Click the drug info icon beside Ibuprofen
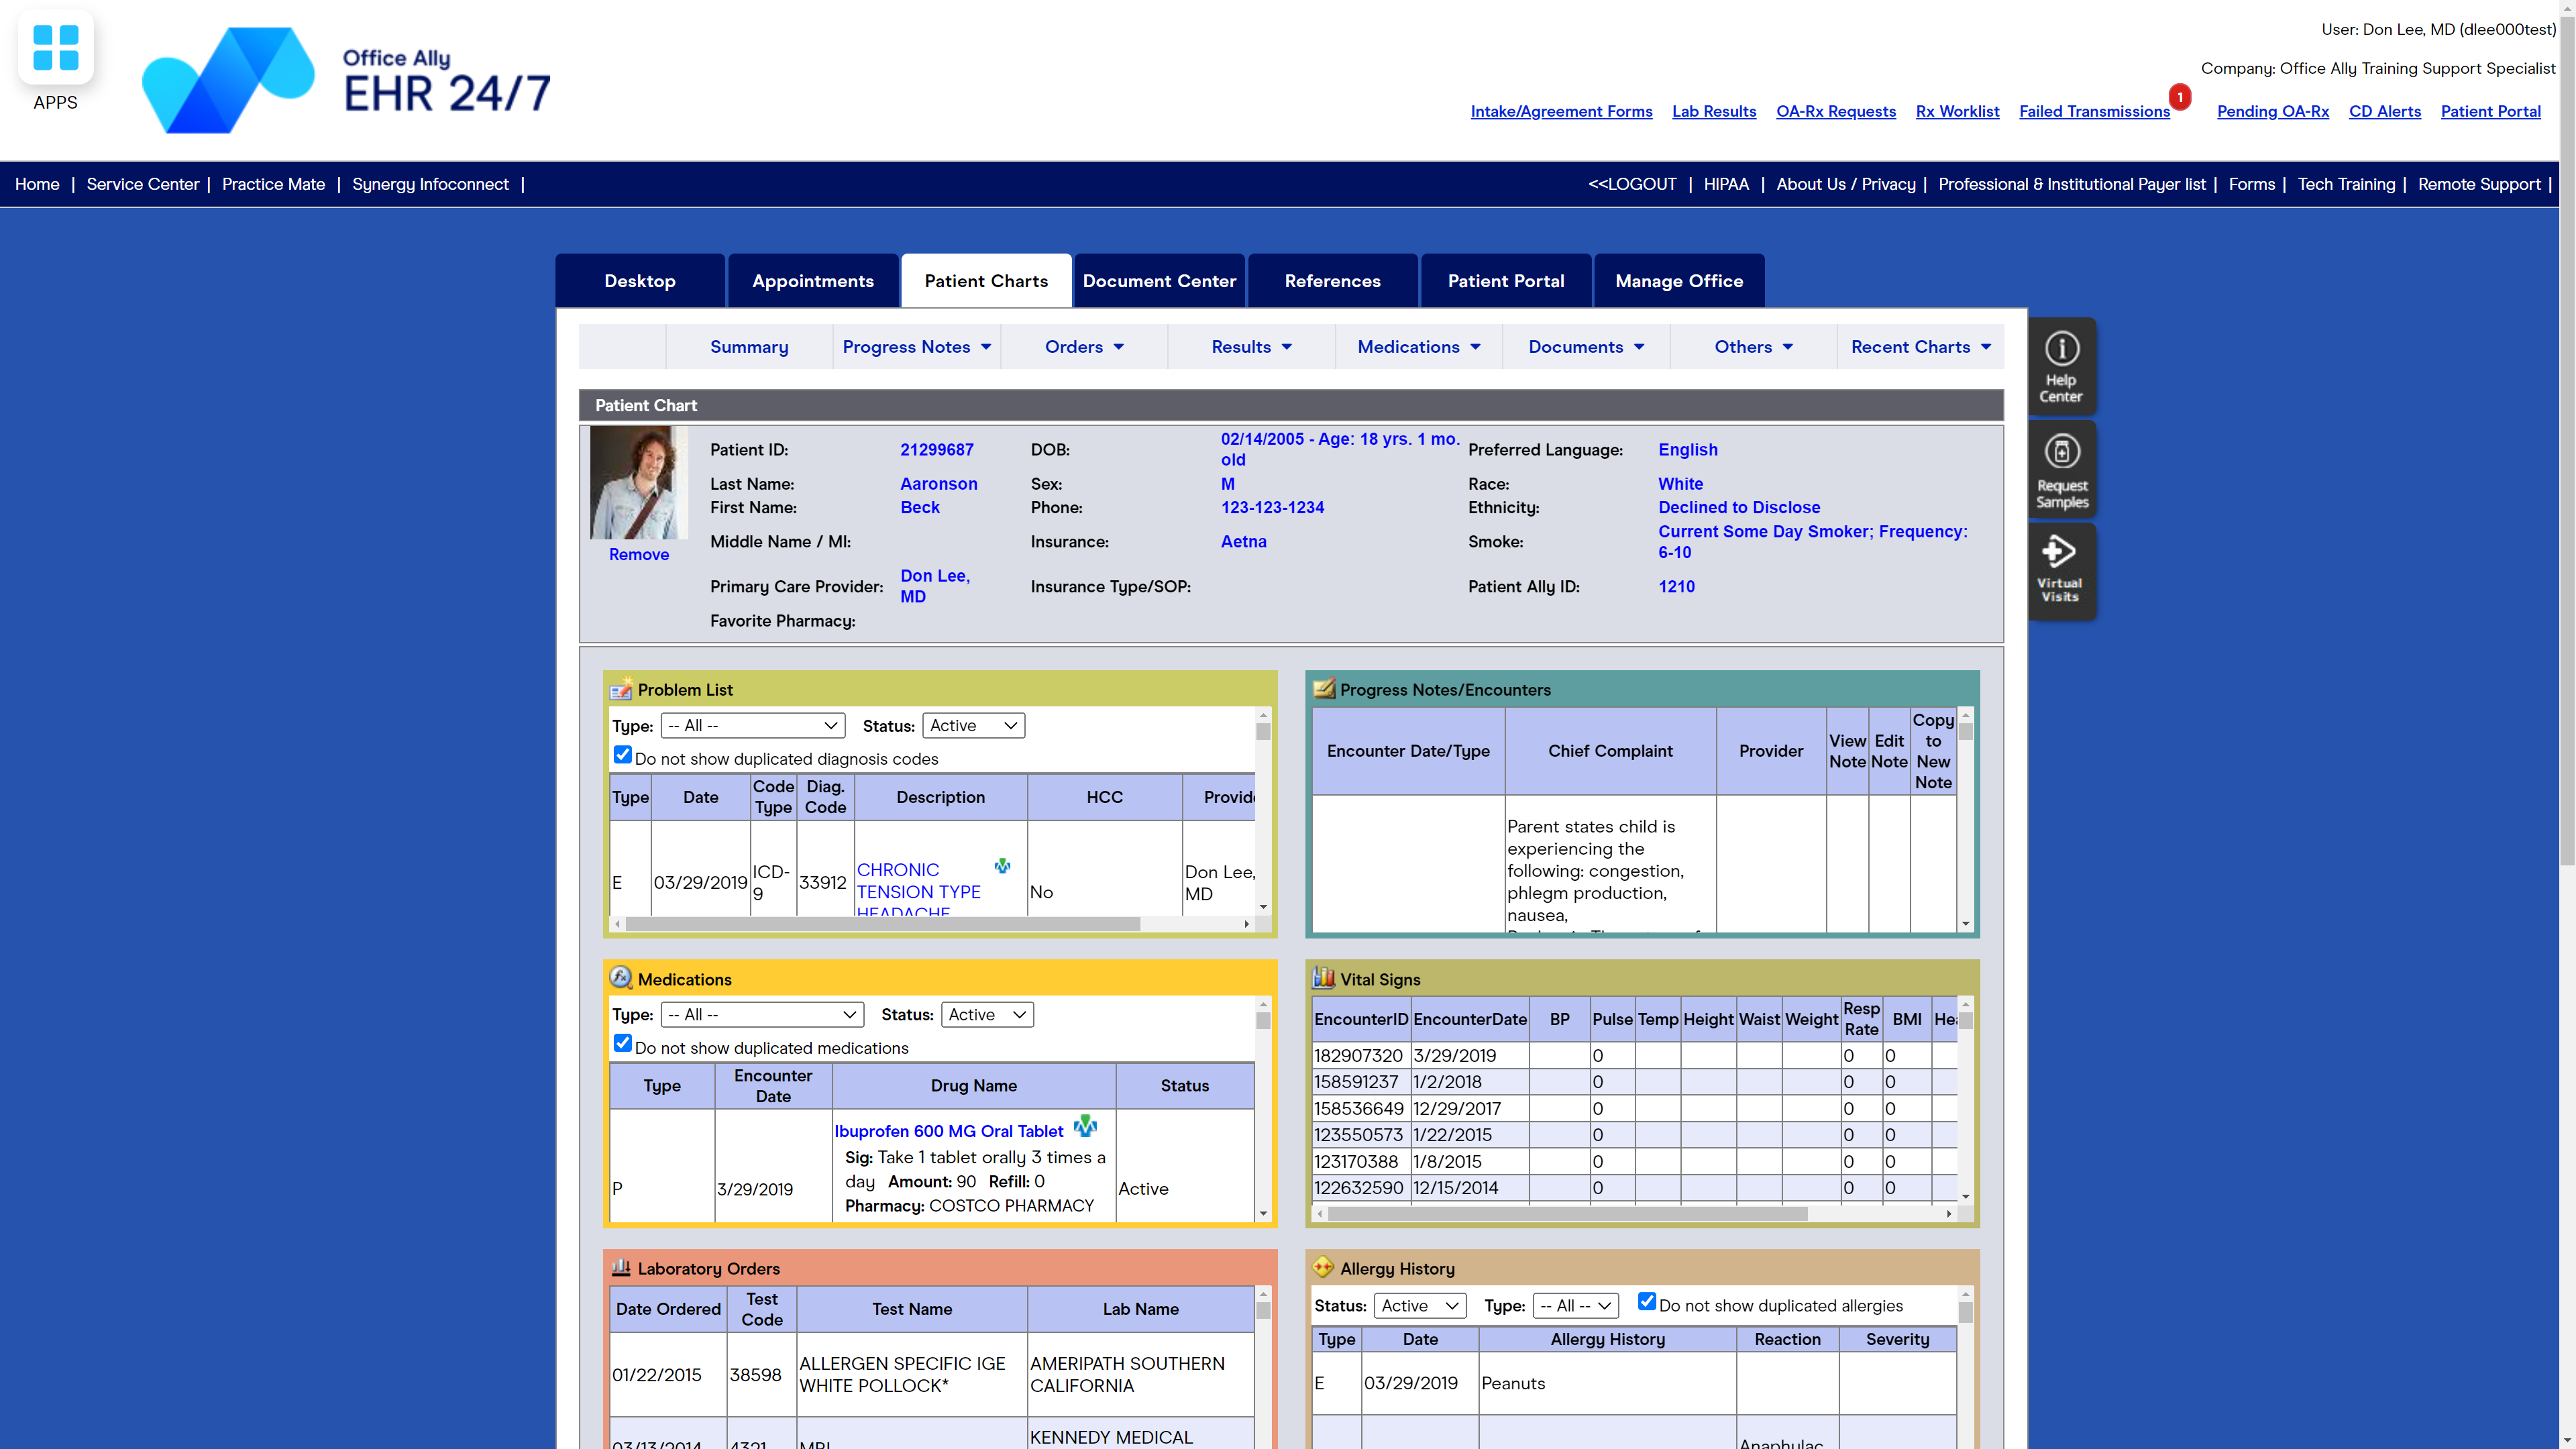The width and height of the screenshot is (2576, 1449). click(x=1084, y=1126)
